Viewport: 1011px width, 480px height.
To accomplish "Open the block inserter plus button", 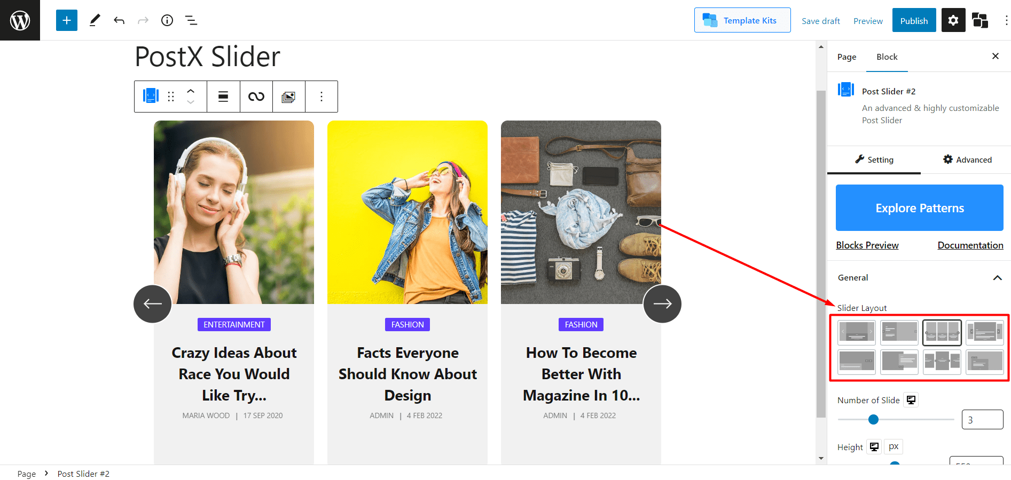I will [67, 20].
